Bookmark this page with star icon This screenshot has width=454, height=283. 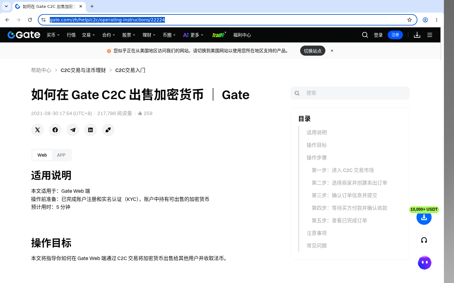coord(410,20)
